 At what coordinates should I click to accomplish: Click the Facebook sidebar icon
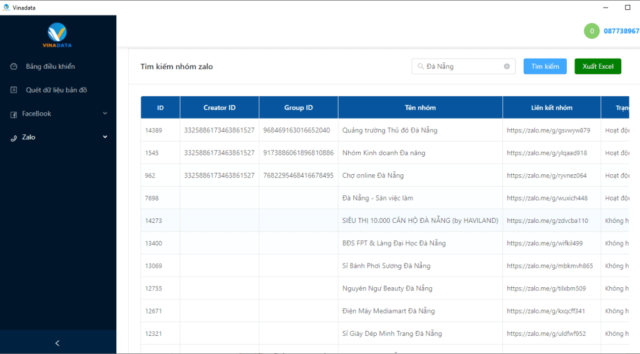click(14, 114)
